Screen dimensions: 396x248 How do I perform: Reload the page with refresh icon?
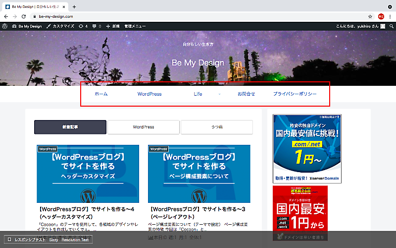[x=24, y=16]
